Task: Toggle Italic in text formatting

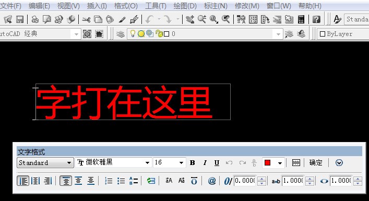Action: coord(205,163)
